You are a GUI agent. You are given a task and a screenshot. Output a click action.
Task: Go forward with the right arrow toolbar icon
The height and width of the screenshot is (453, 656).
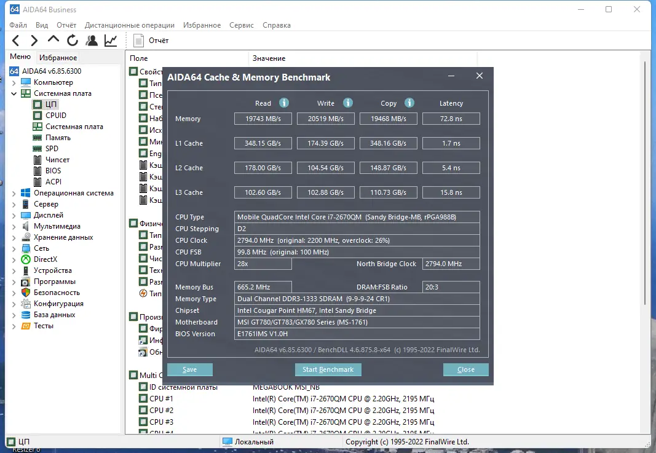[x=34, y=41]
